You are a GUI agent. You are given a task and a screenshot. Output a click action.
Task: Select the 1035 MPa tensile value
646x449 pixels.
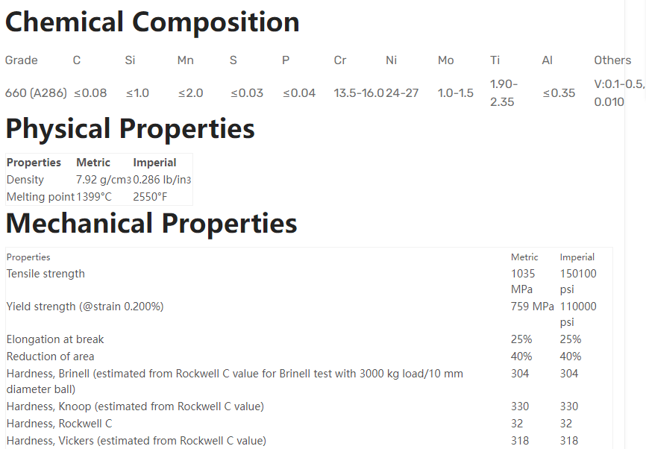[523, 281]
